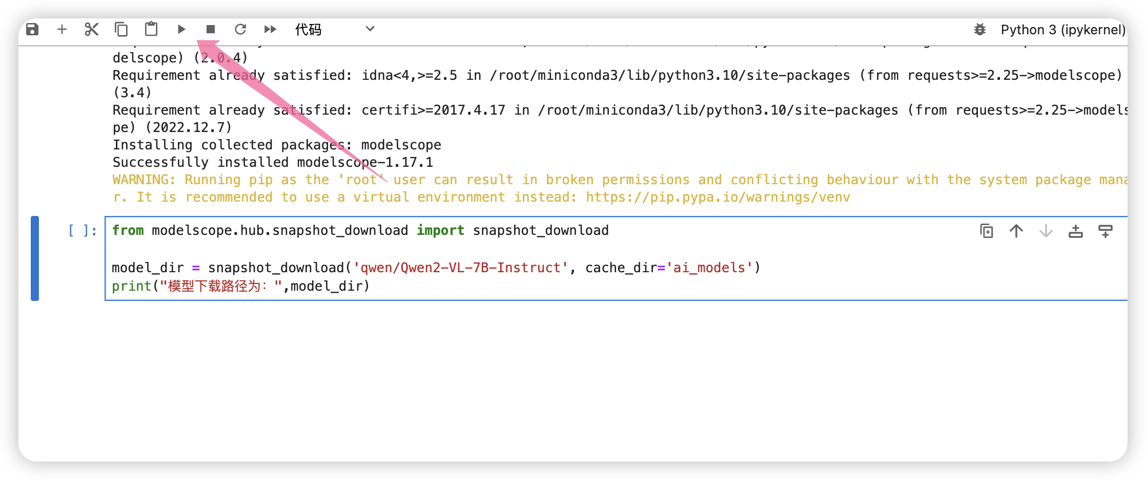Run the selected cell with the play button
The image size is (1146, 480).
tap(181, 29)
